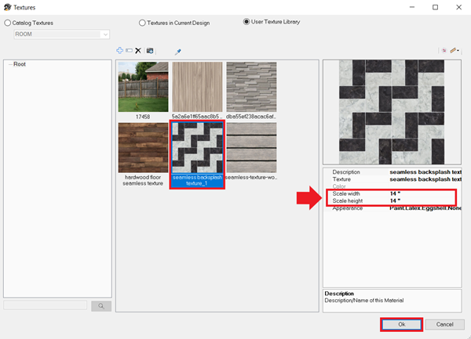Select the gray wood plank texture thumbnail
Viewport: 471px width, 339px height.
[251, 148]
